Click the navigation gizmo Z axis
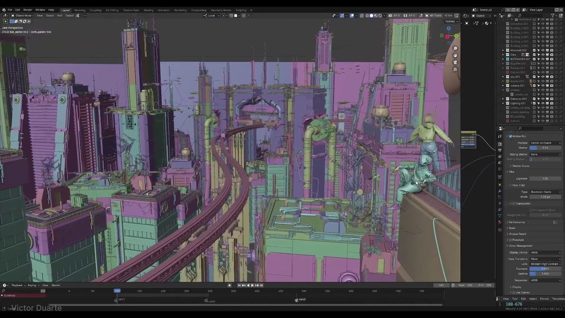565x318 pixels. click(x=449, y=29)
